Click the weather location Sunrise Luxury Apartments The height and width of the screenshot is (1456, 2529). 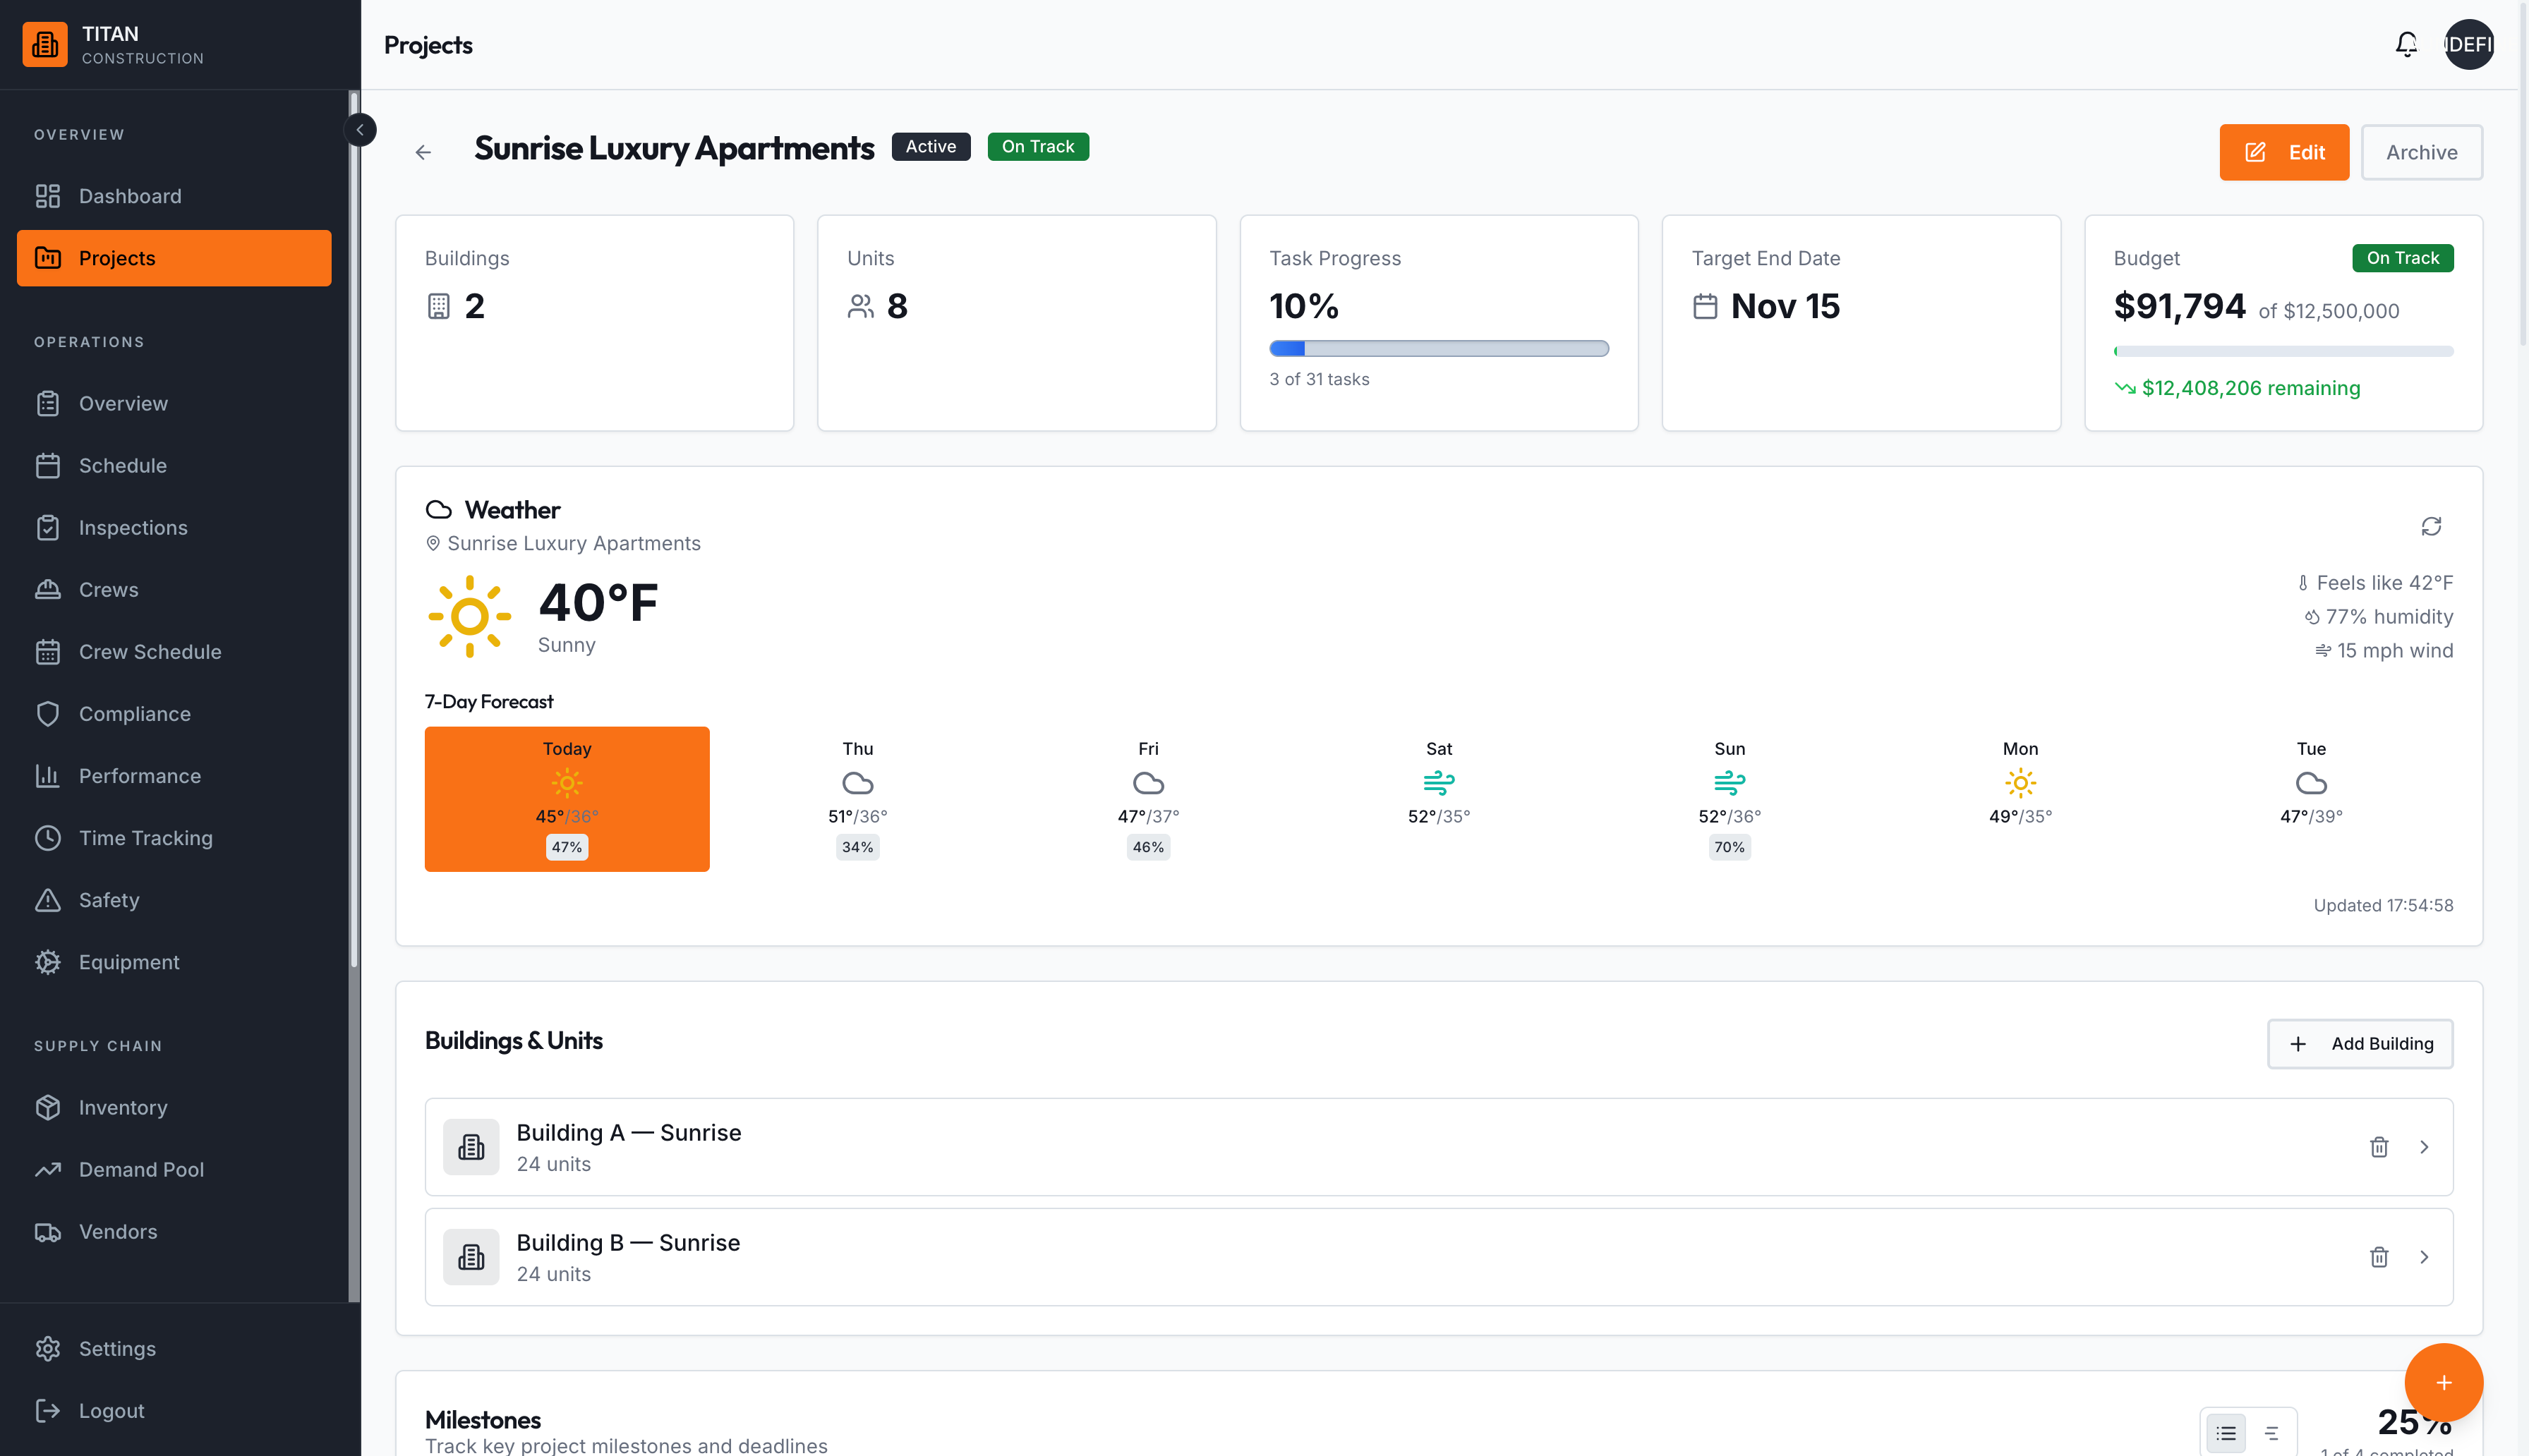pos(573,543)
